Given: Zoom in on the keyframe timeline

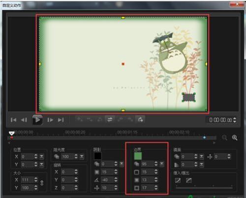Looking at the screenshot, I should pyautogui.click(x=235, y=138).
